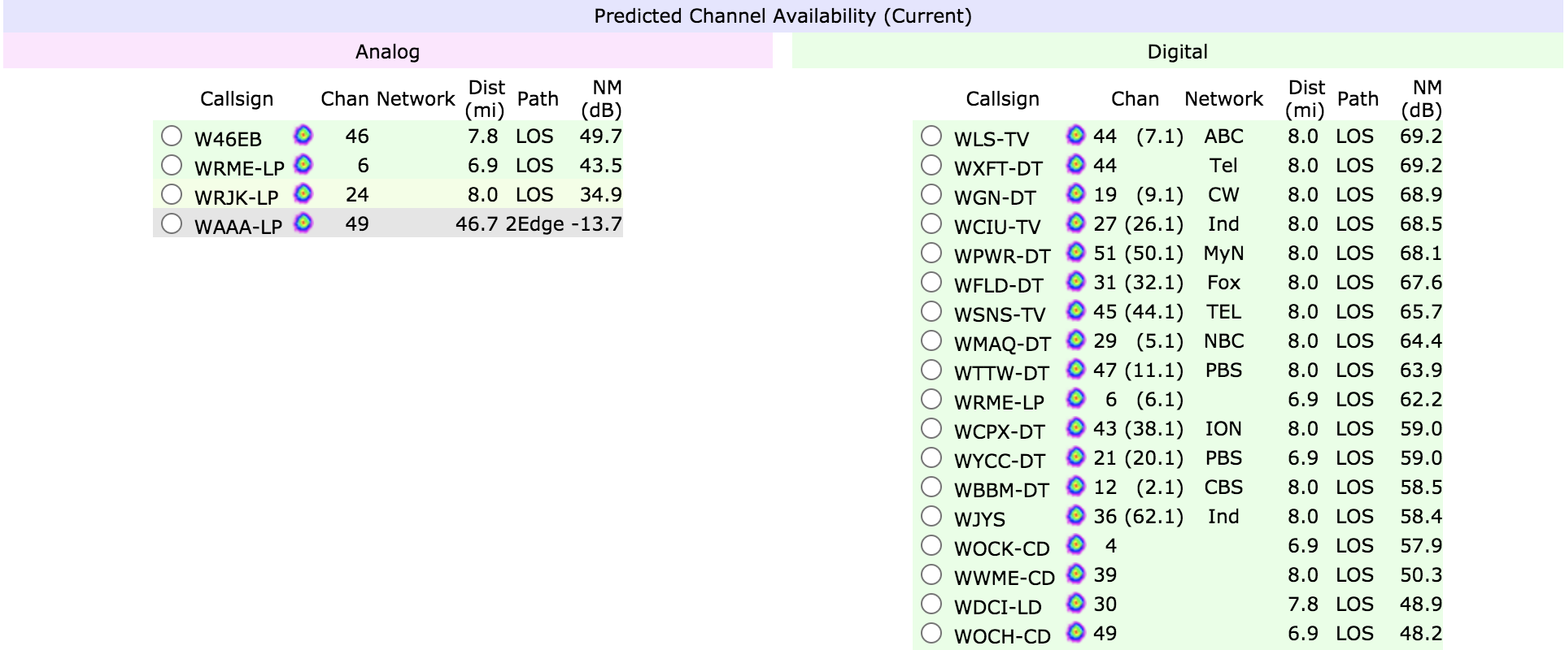The image size is (1565, 650).
Task: Click the Fox network cell for WFLD-DT
Action: pos(1223,282)
